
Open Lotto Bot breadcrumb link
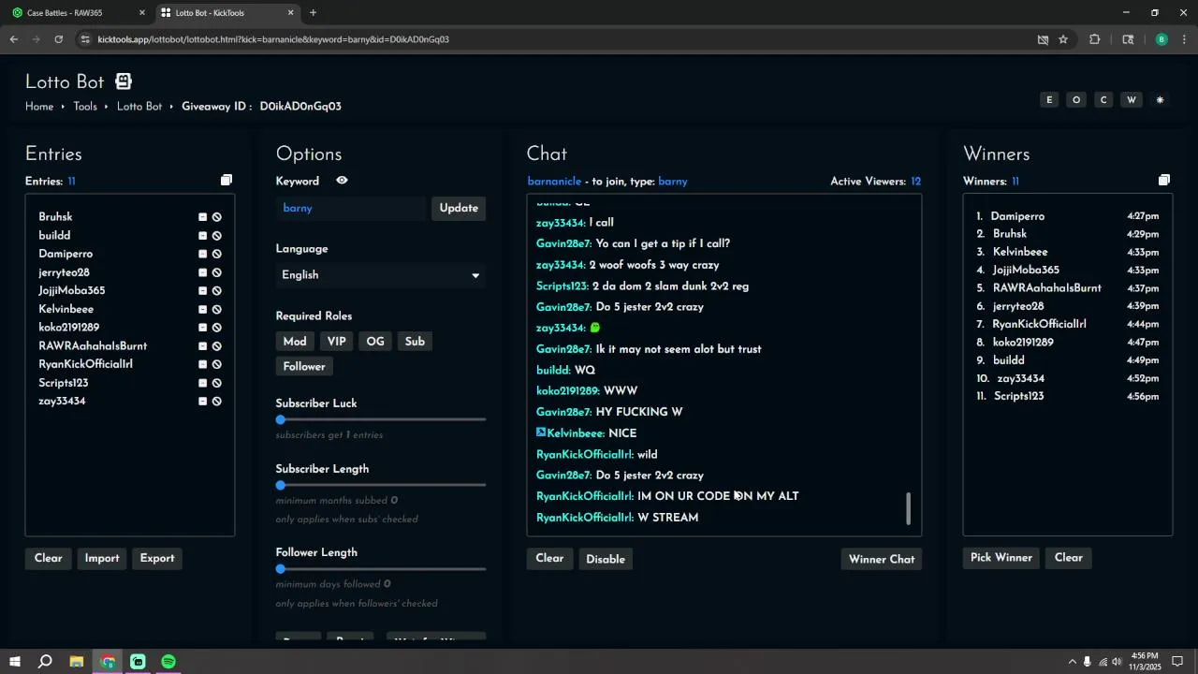click(139, 107)
